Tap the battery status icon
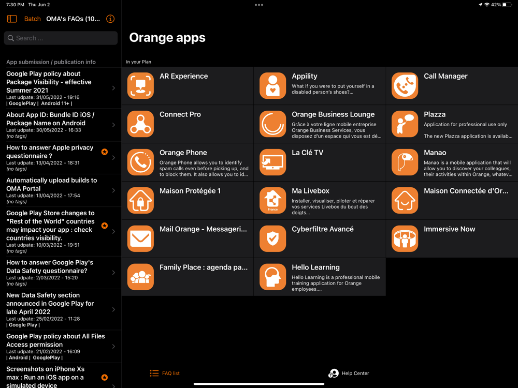 pyautogui.click(x=507, y=5)
